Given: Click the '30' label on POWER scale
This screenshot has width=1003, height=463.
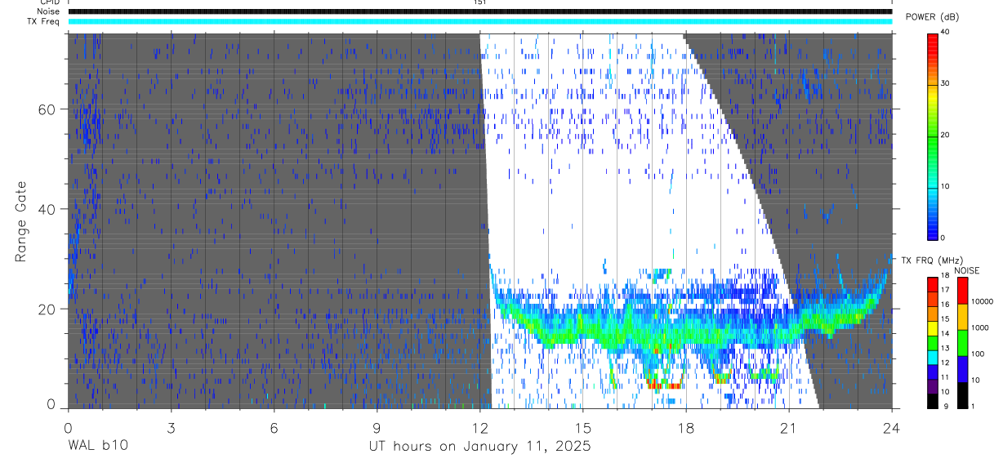Looking at the screenshot, I should (945, 83).
